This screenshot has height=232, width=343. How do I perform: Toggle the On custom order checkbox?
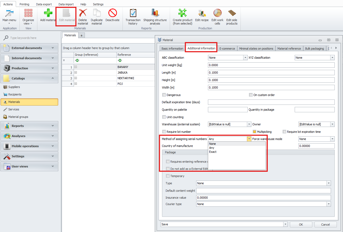click(x=251, y=95)
